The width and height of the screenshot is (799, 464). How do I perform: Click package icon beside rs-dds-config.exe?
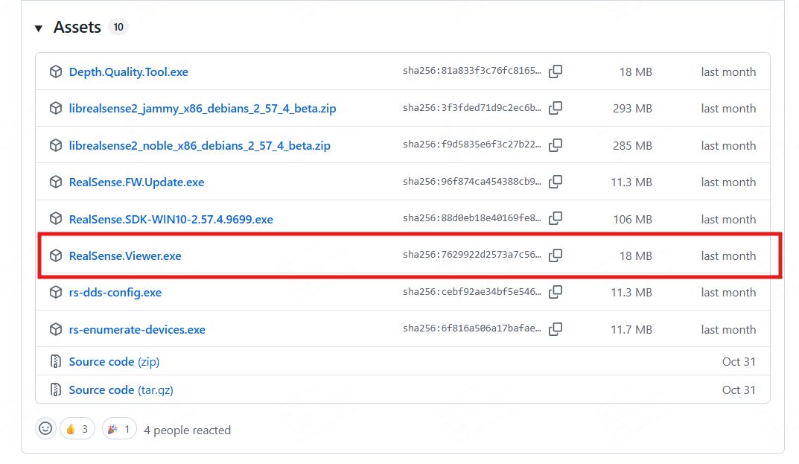[56, 292]
